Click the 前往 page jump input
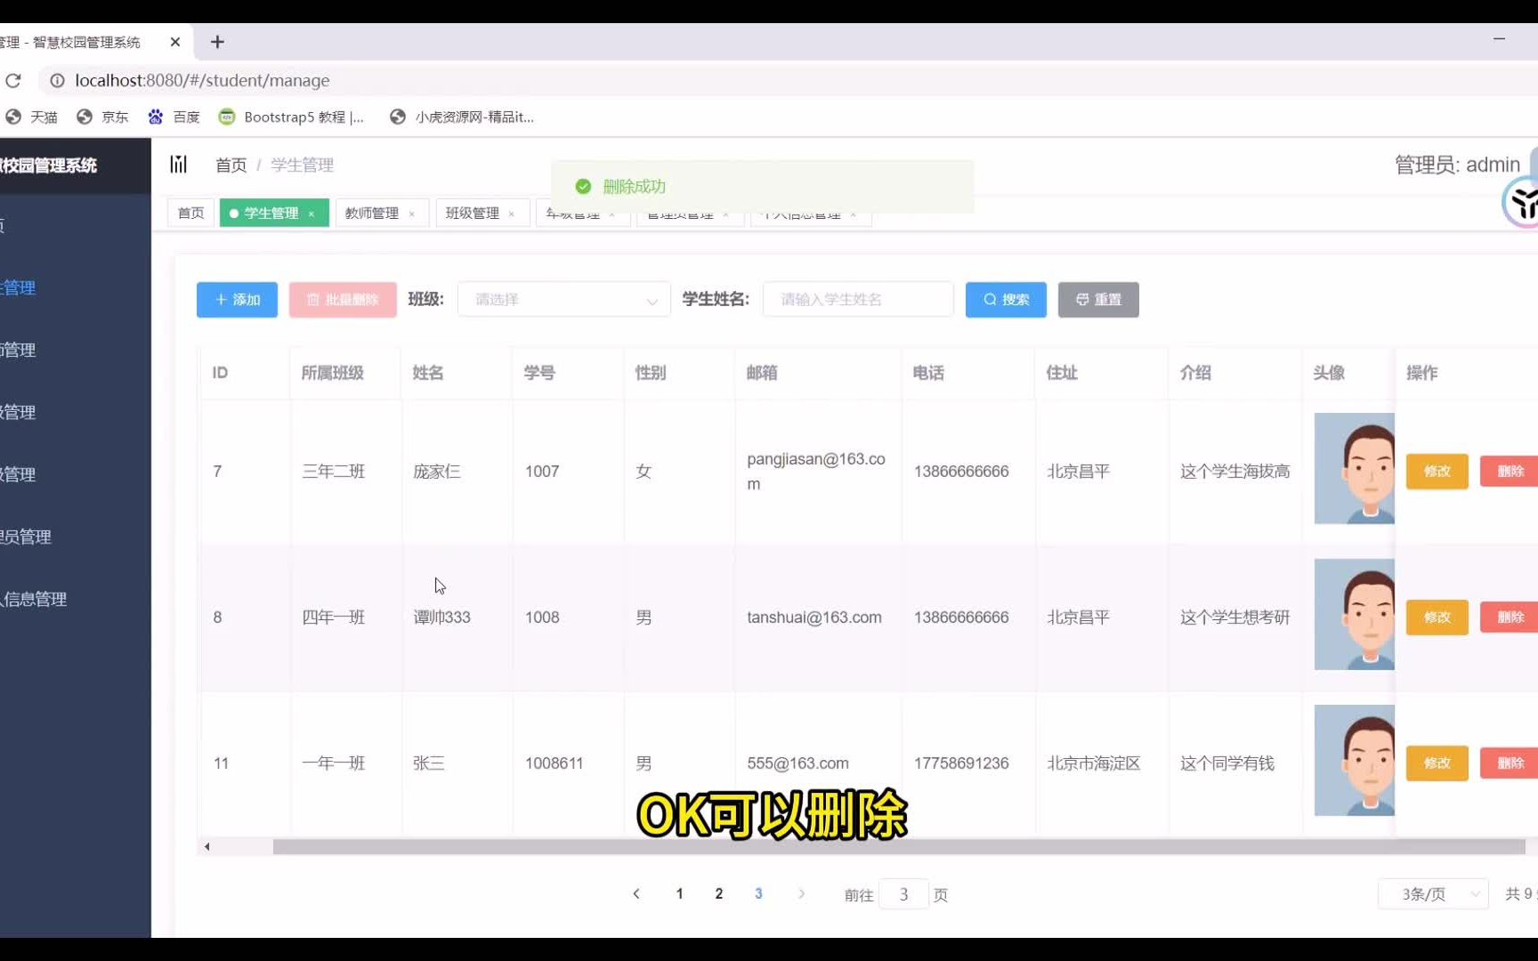 (903, 894)
